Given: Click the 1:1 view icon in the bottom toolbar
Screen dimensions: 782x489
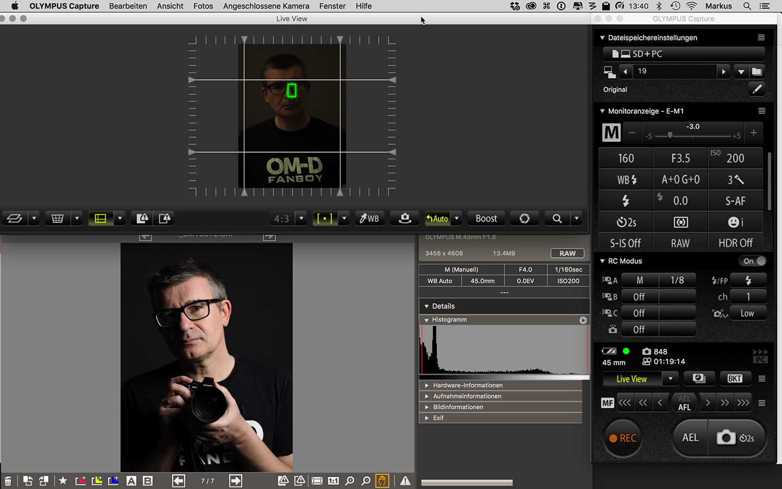Looking at the screenshot, I should click(333, 481).
